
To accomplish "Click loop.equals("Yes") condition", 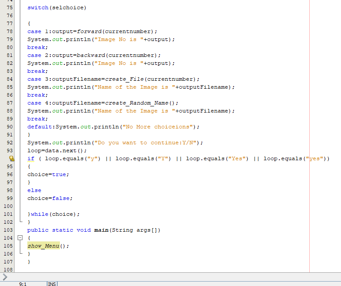I will tap(217, 158).
